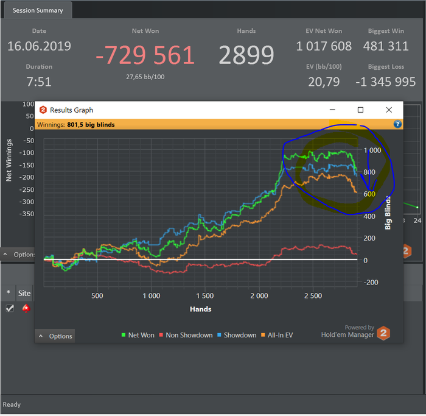This screenshot has width=426, height=416.
Task: Expand Options panel in the background window
Action: coord(18,255)
